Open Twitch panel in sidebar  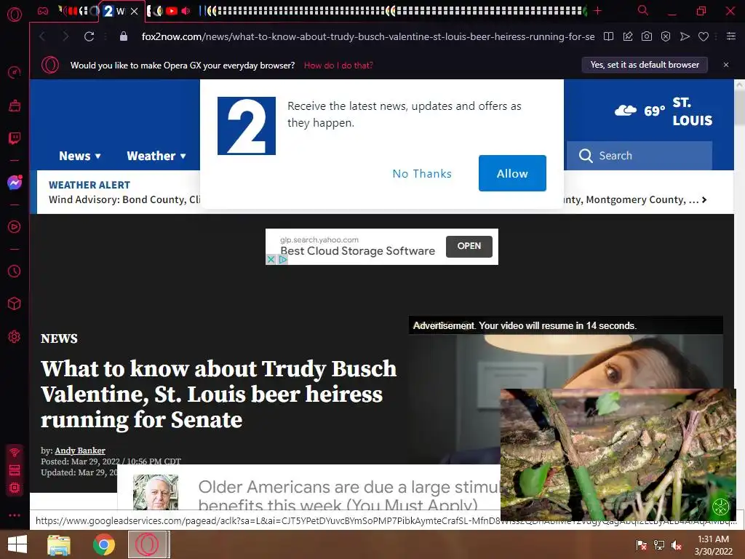click(x=15, y=138)
